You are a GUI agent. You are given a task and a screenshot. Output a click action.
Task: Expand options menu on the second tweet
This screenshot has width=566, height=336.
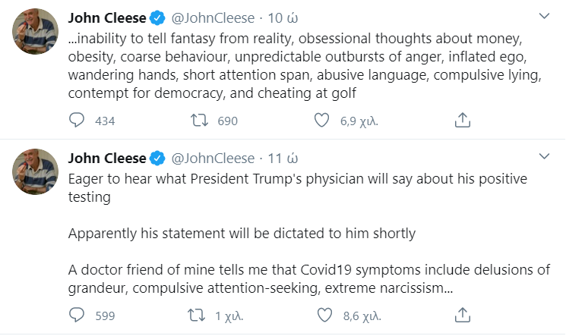pyautogui.click(x=543, y=156)
